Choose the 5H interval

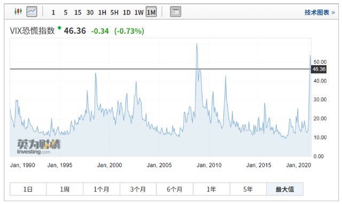(114, 12)
